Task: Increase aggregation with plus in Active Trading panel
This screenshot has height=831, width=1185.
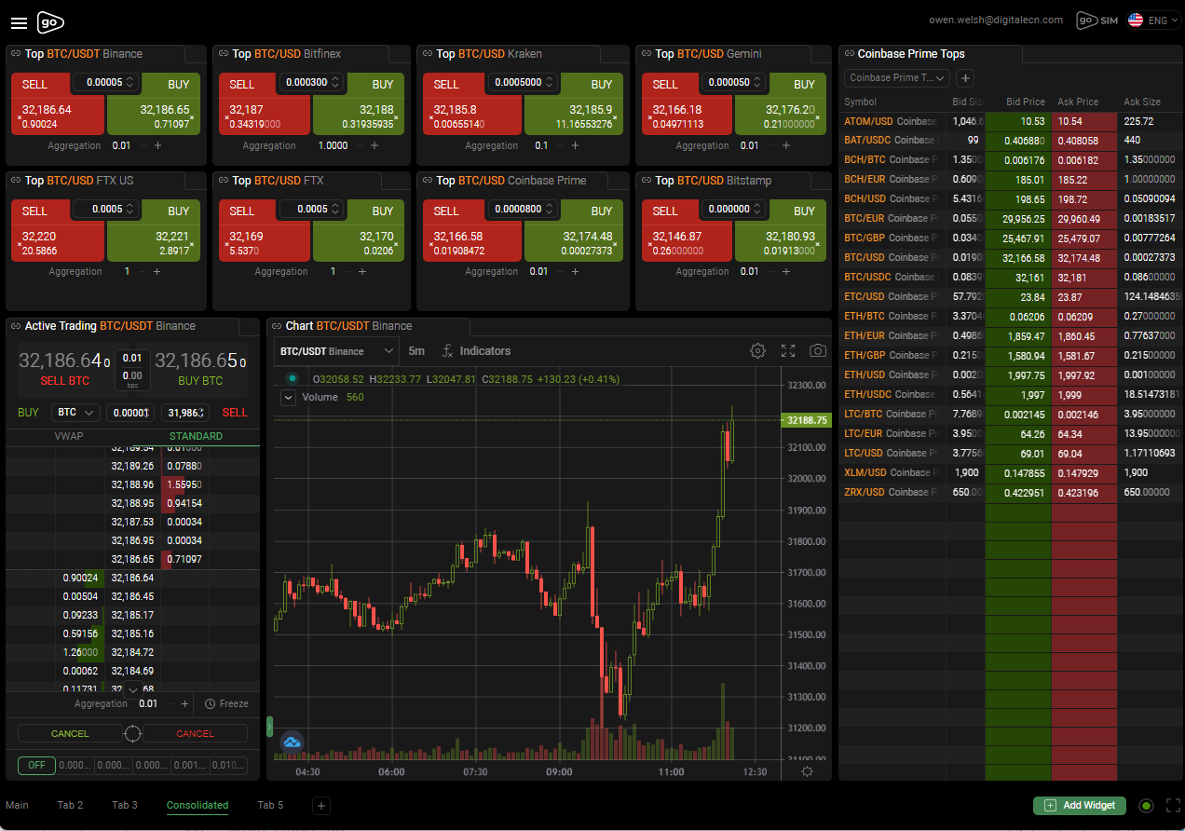Action: pyautogui.click(x=184, y=704)
